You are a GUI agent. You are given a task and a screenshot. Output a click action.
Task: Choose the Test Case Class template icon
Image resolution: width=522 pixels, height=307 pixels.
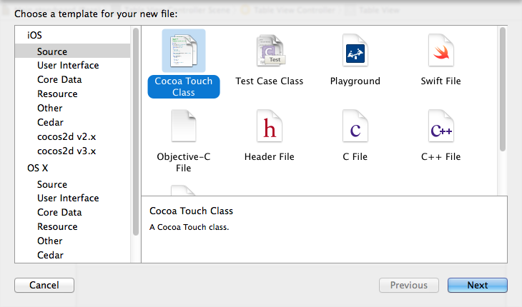(x=270, y=51)
